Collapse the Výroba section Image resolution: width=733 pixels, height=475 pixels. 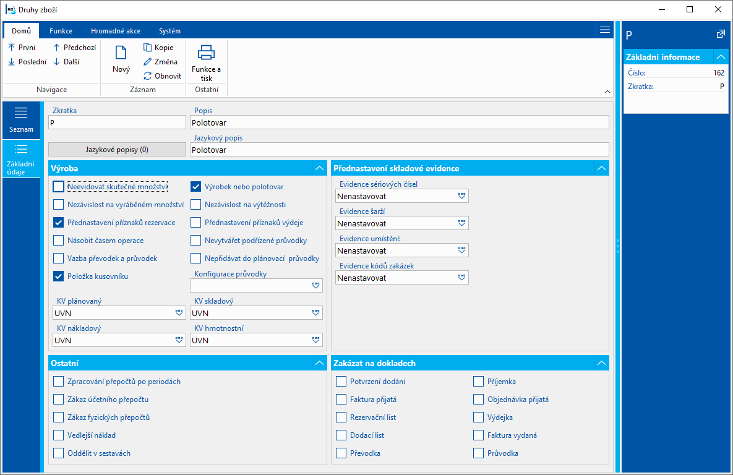(x=319, y=168)
